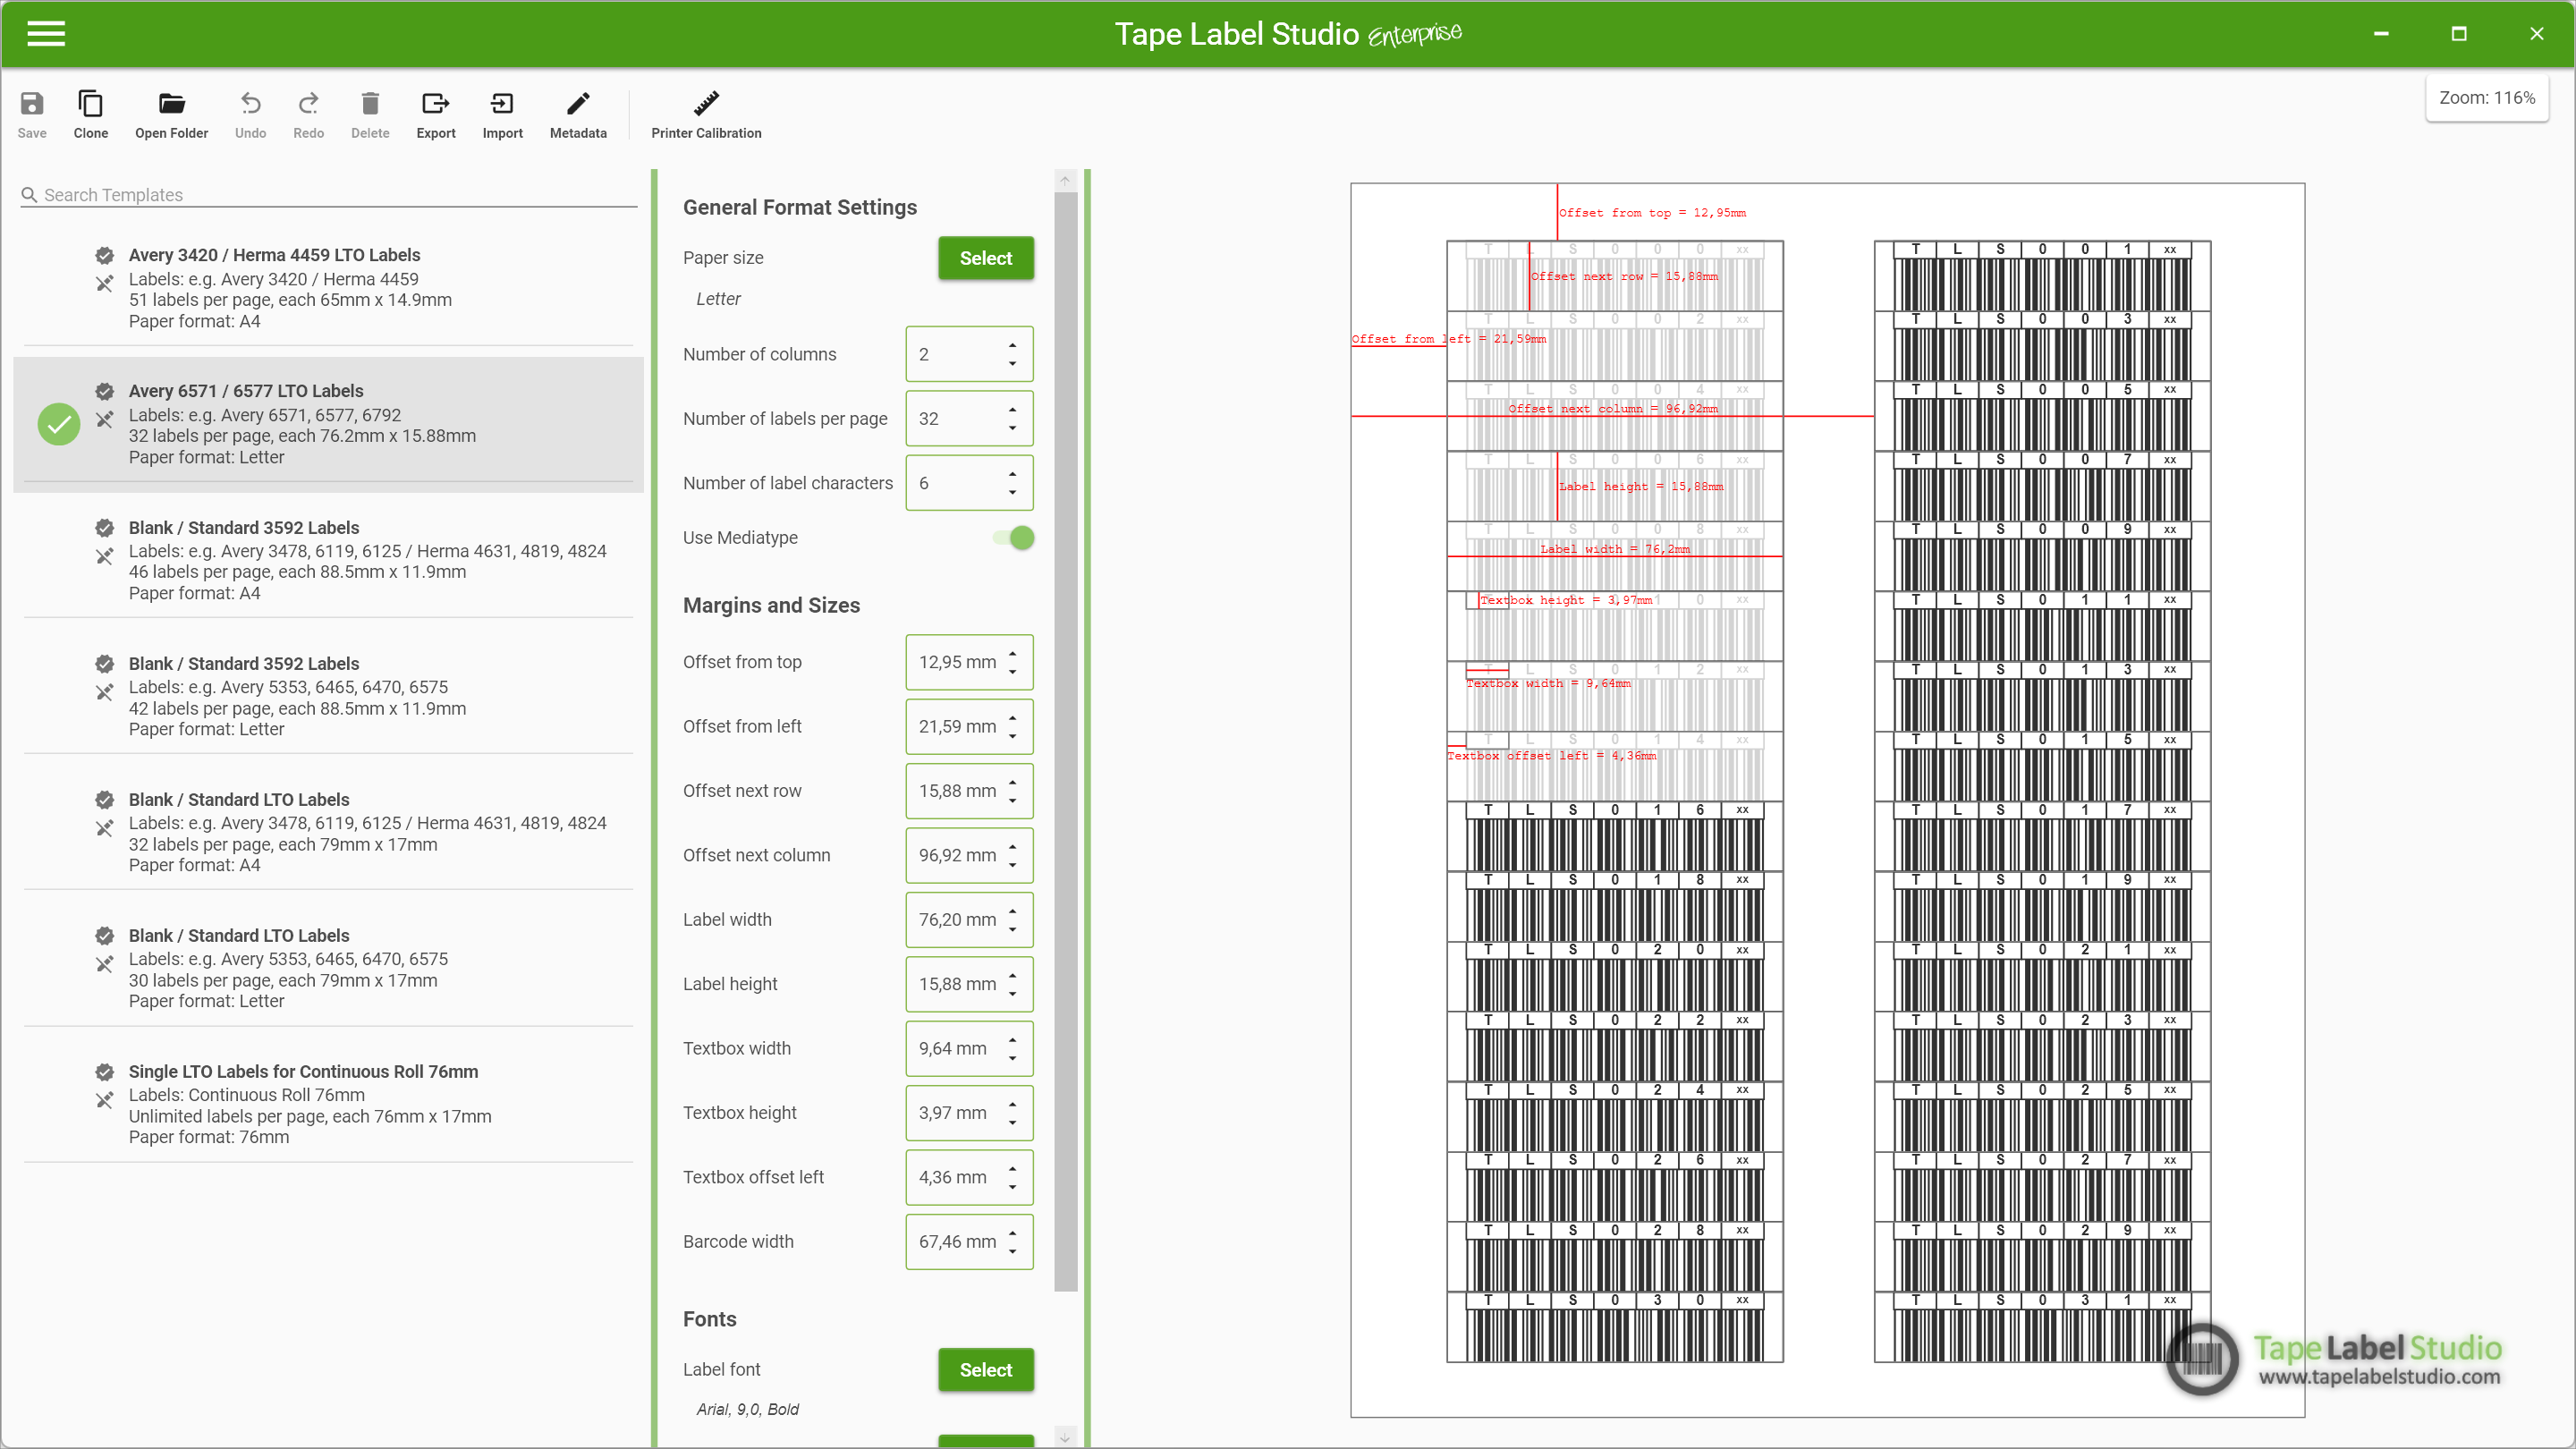Click TLS001 label in preview
This screenshot has width=2576, height=1449.
pyautogui.click(x=2042, y=276)
